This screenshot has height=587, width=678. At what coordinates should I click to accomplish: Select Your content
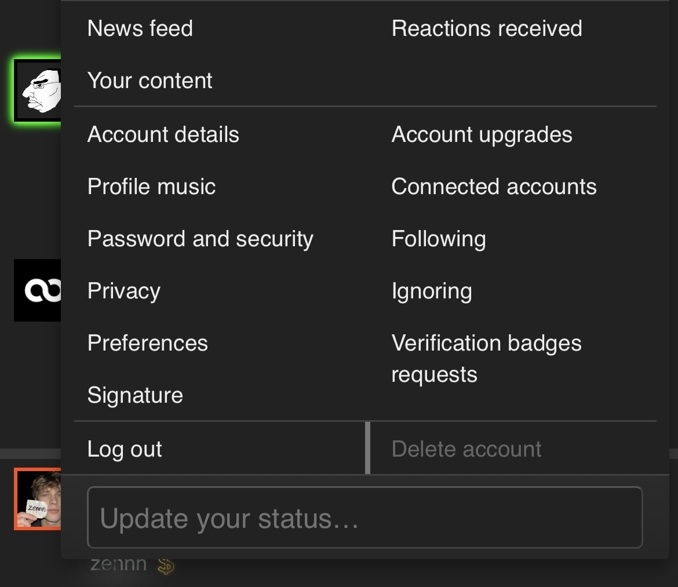pos(150,81)
